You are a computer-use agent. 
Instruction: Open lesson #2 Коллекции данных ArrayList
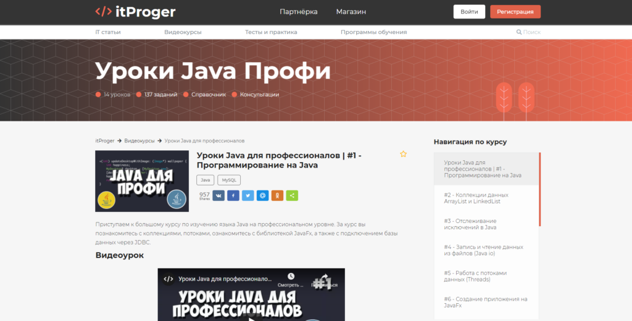[476, 198]
